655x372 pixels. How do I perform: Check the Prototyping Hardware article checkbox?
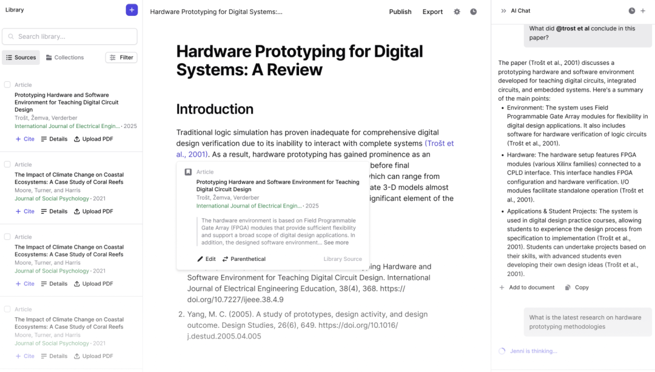[x=7, y=85]
